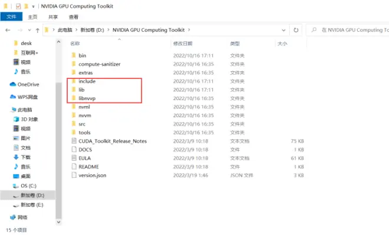
Task: Select the EULA text file icon
Action: point(74,158)
